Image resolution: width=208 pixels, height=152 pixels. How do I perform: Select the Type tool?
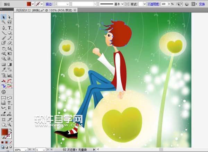[9, 28]
